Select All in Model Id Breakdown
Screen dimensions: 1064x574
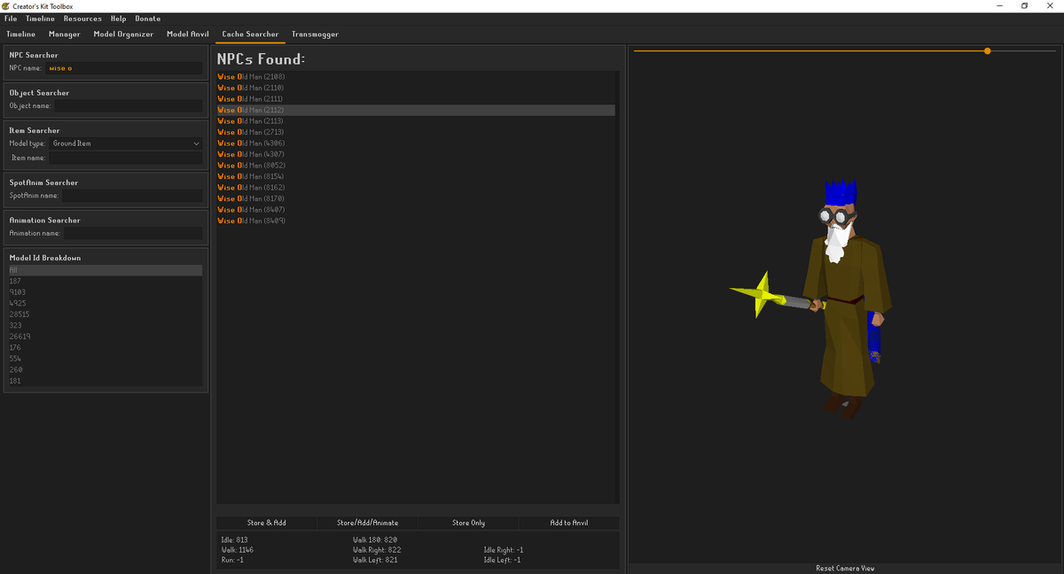pyautogui.click(x=106, y=270)
